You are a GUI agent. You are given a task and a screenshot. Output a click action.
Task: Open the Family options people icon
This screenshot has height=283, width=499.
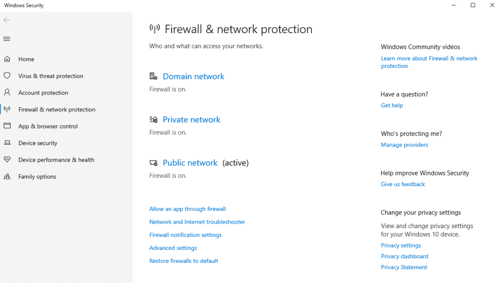7,177
